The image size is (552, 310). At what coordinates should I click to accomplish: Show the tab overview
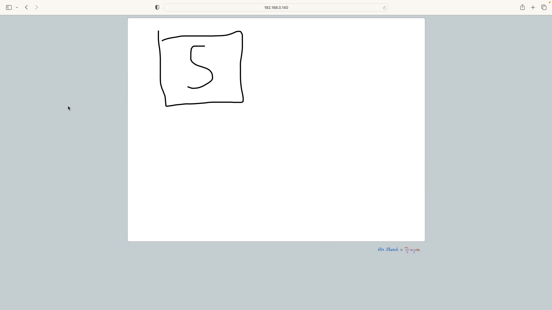point(544,8)
